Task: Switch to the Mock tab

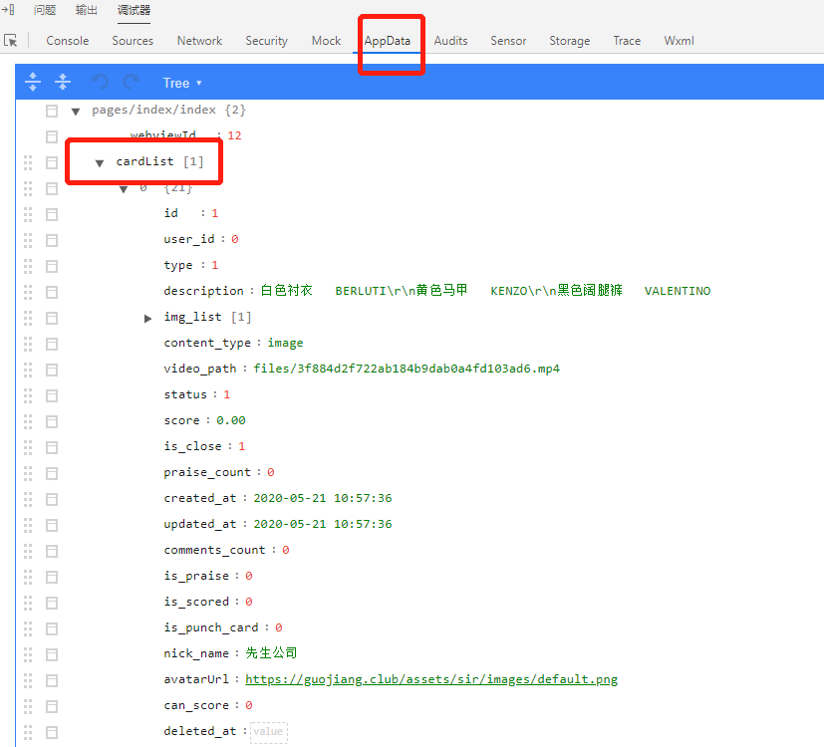Action: 327,41
